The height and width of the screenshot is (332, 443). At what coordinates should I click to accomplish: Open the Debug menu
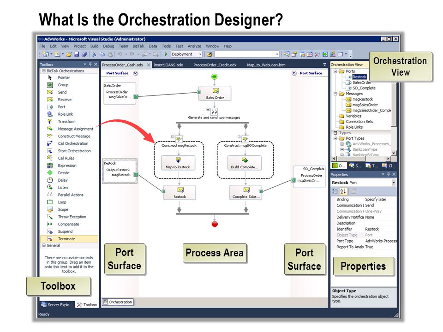pyautogui.click(x=108, y=46)
